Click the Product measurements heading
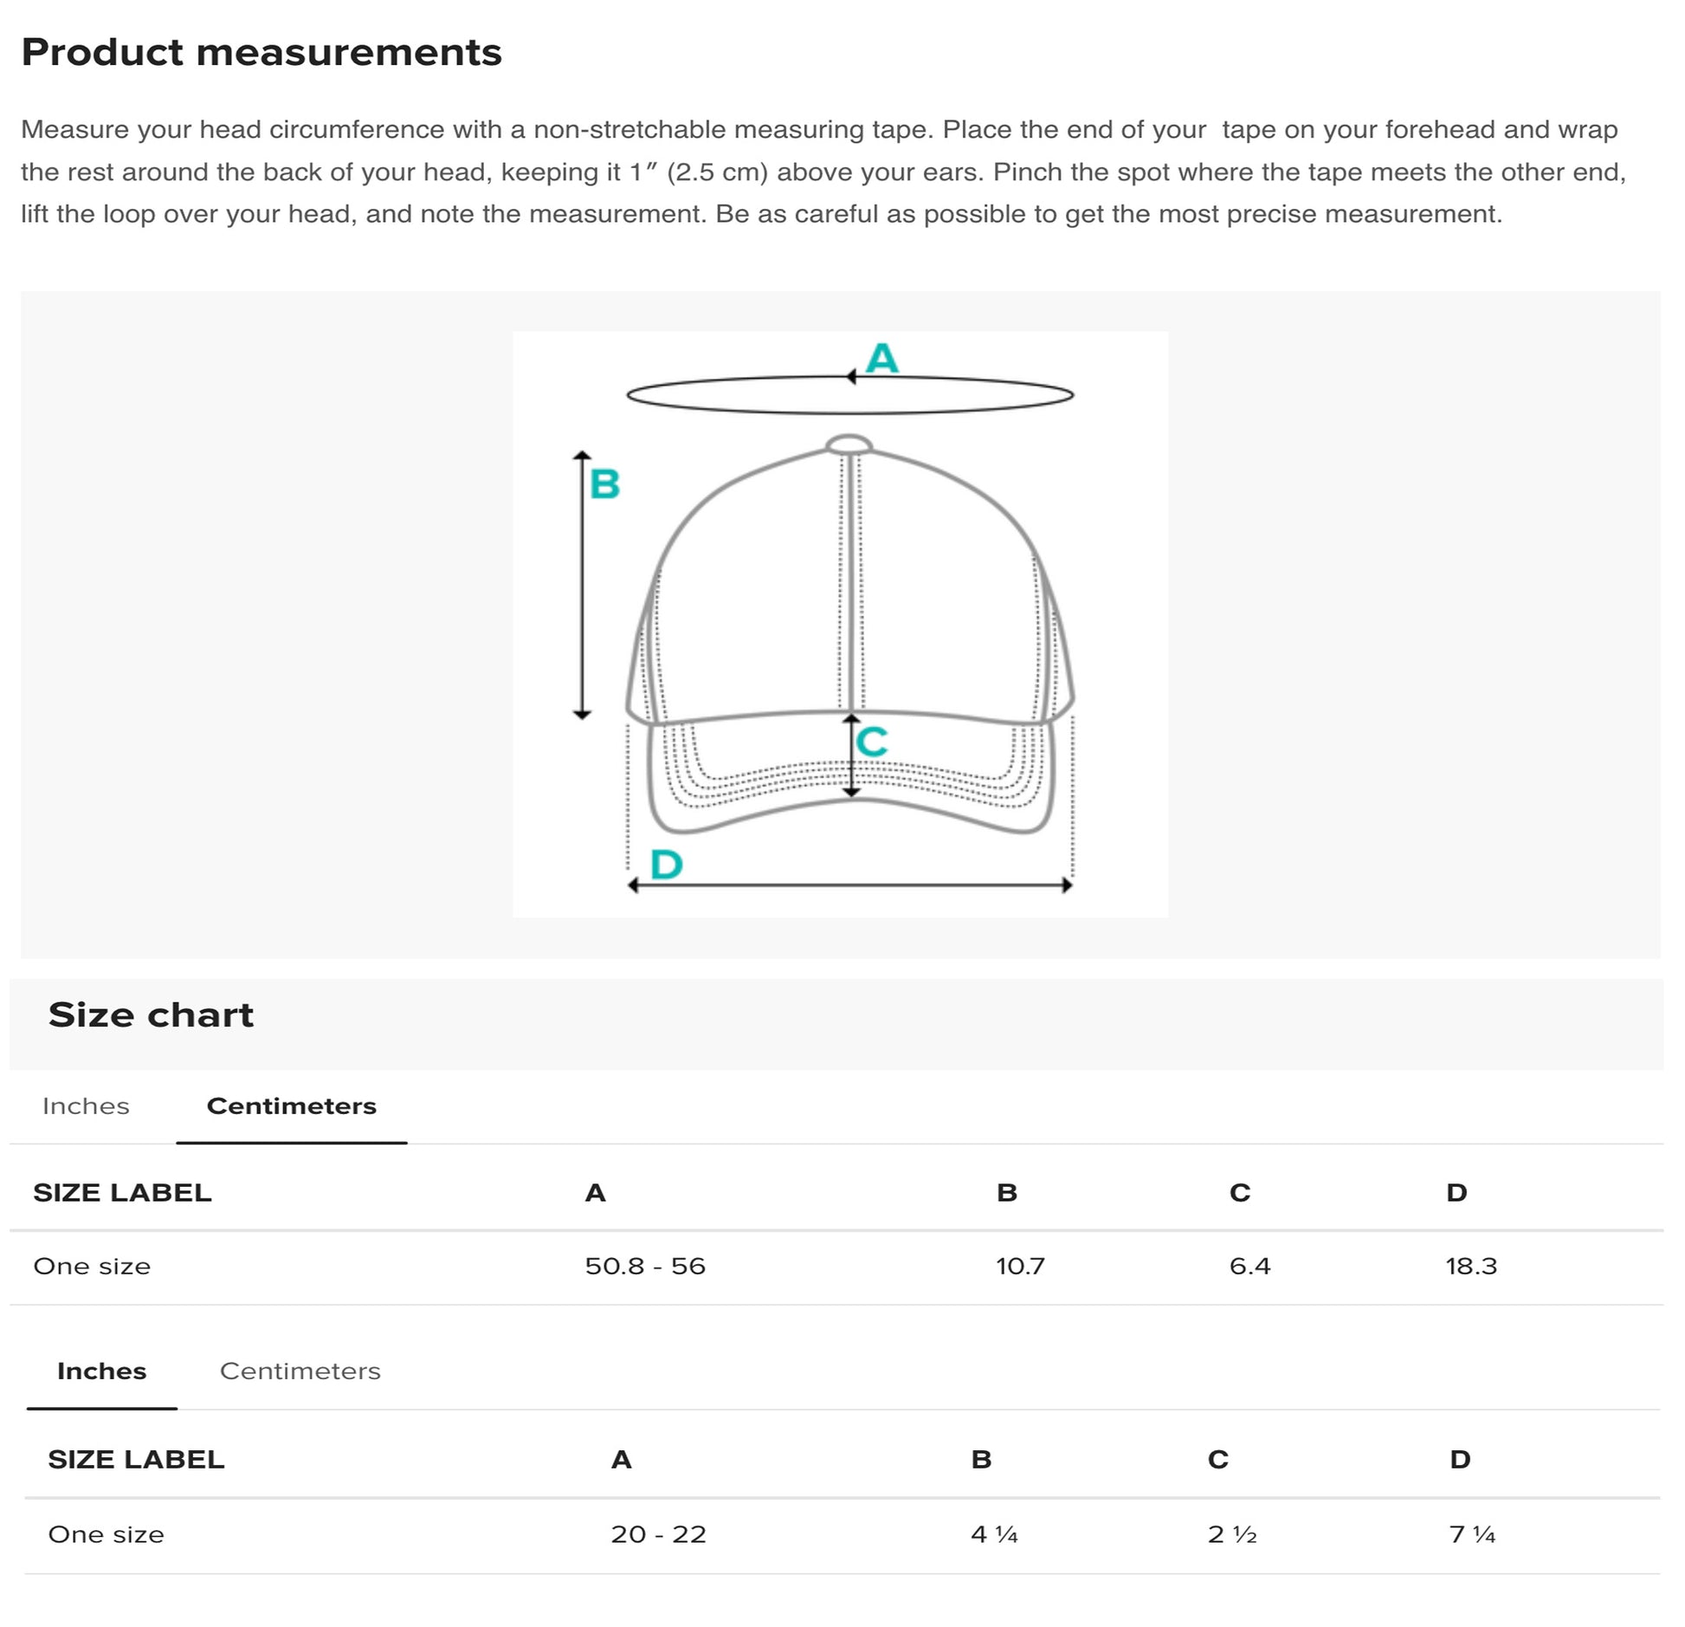 (261, 52)
